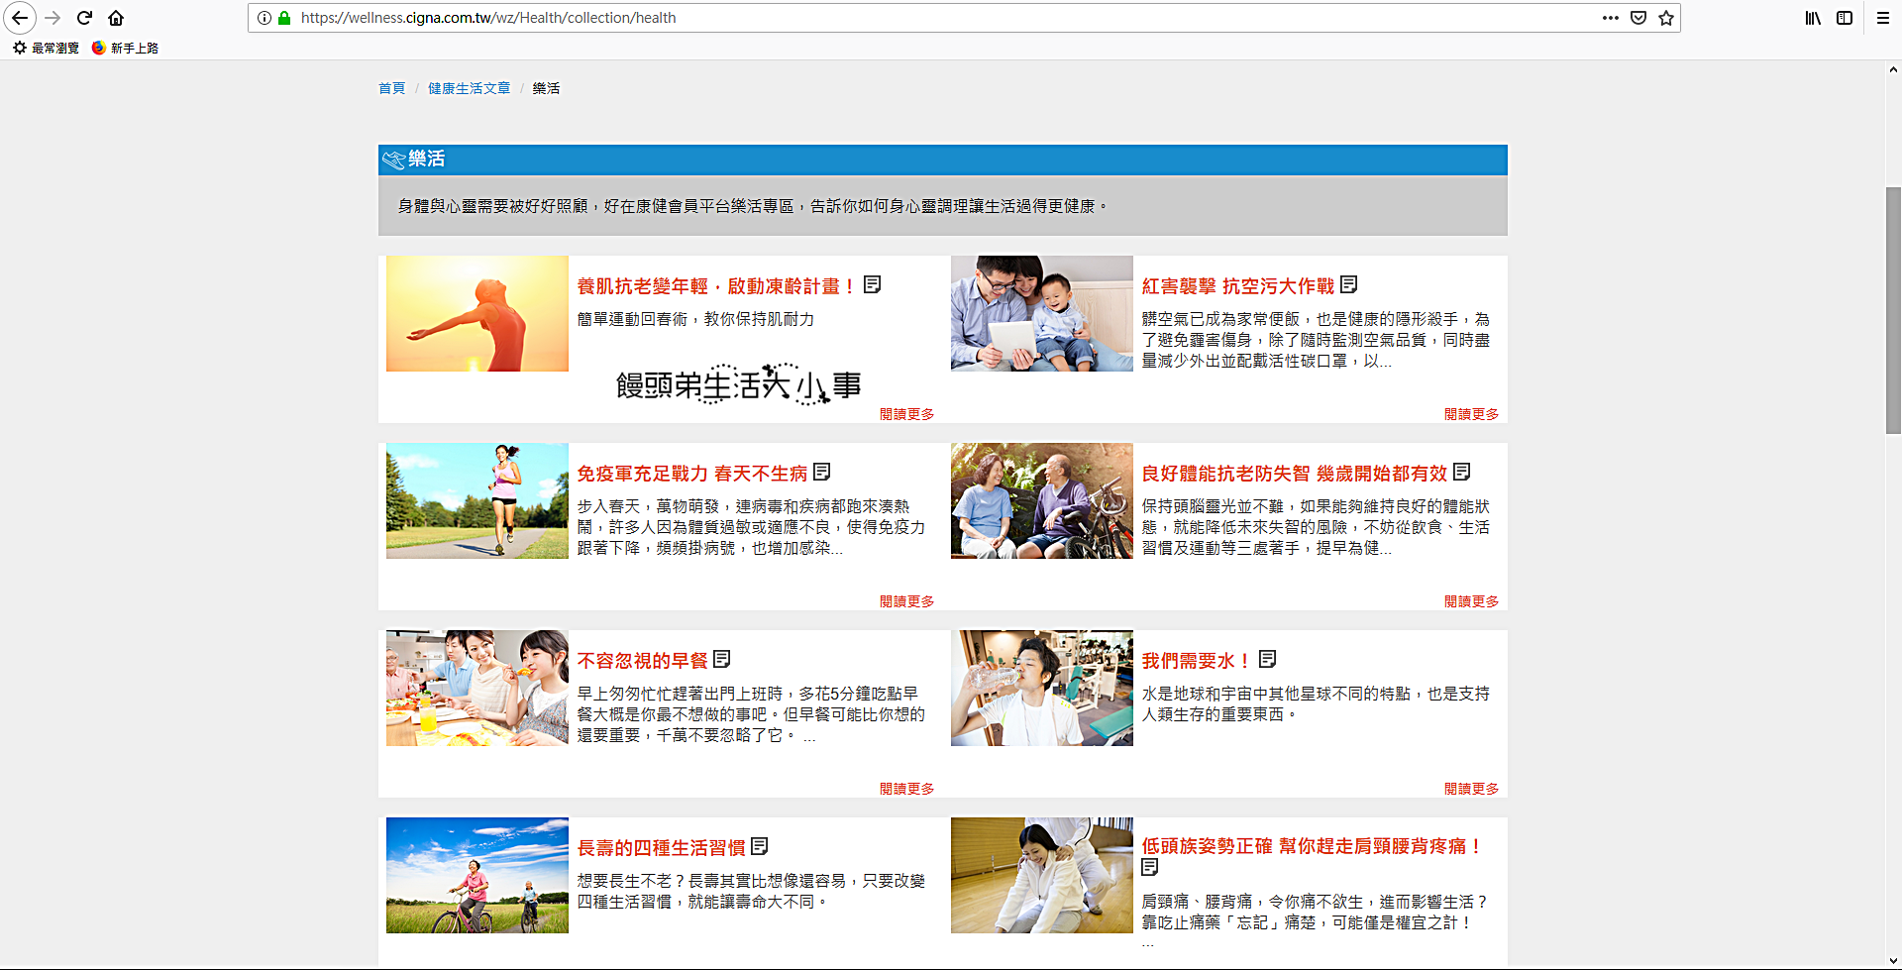Click document icon beside 紅害襲擊 抗空污大作戰

pyautogui.click(x=1349, y=285)
